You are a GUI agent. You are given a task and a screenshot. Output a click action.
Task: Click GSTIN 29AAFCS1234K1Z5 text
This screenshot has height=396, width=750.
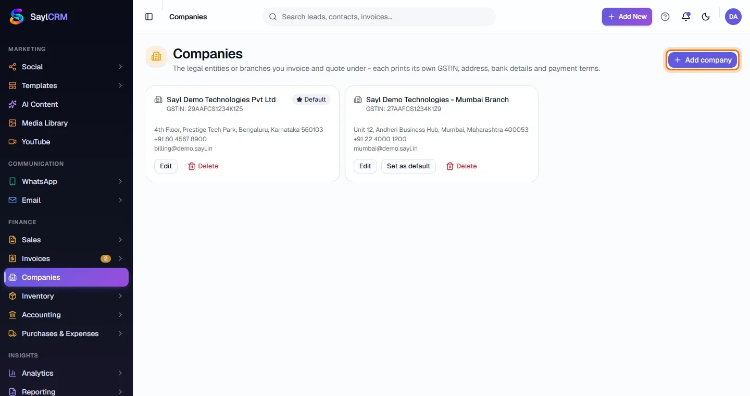pyautogui.click(x=205, y=109)
